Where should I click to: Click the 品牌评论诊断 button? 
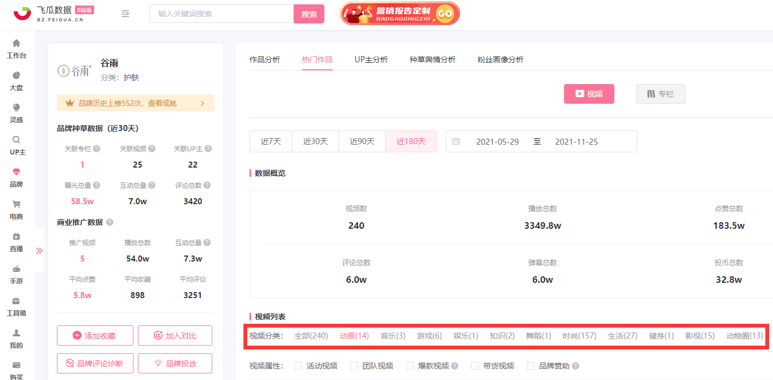point(95,363)
